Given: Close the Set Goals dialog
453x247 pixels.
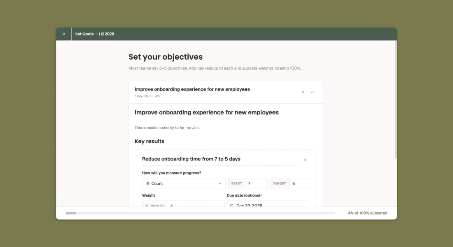Looking at the screenshot, I should 64,34.
